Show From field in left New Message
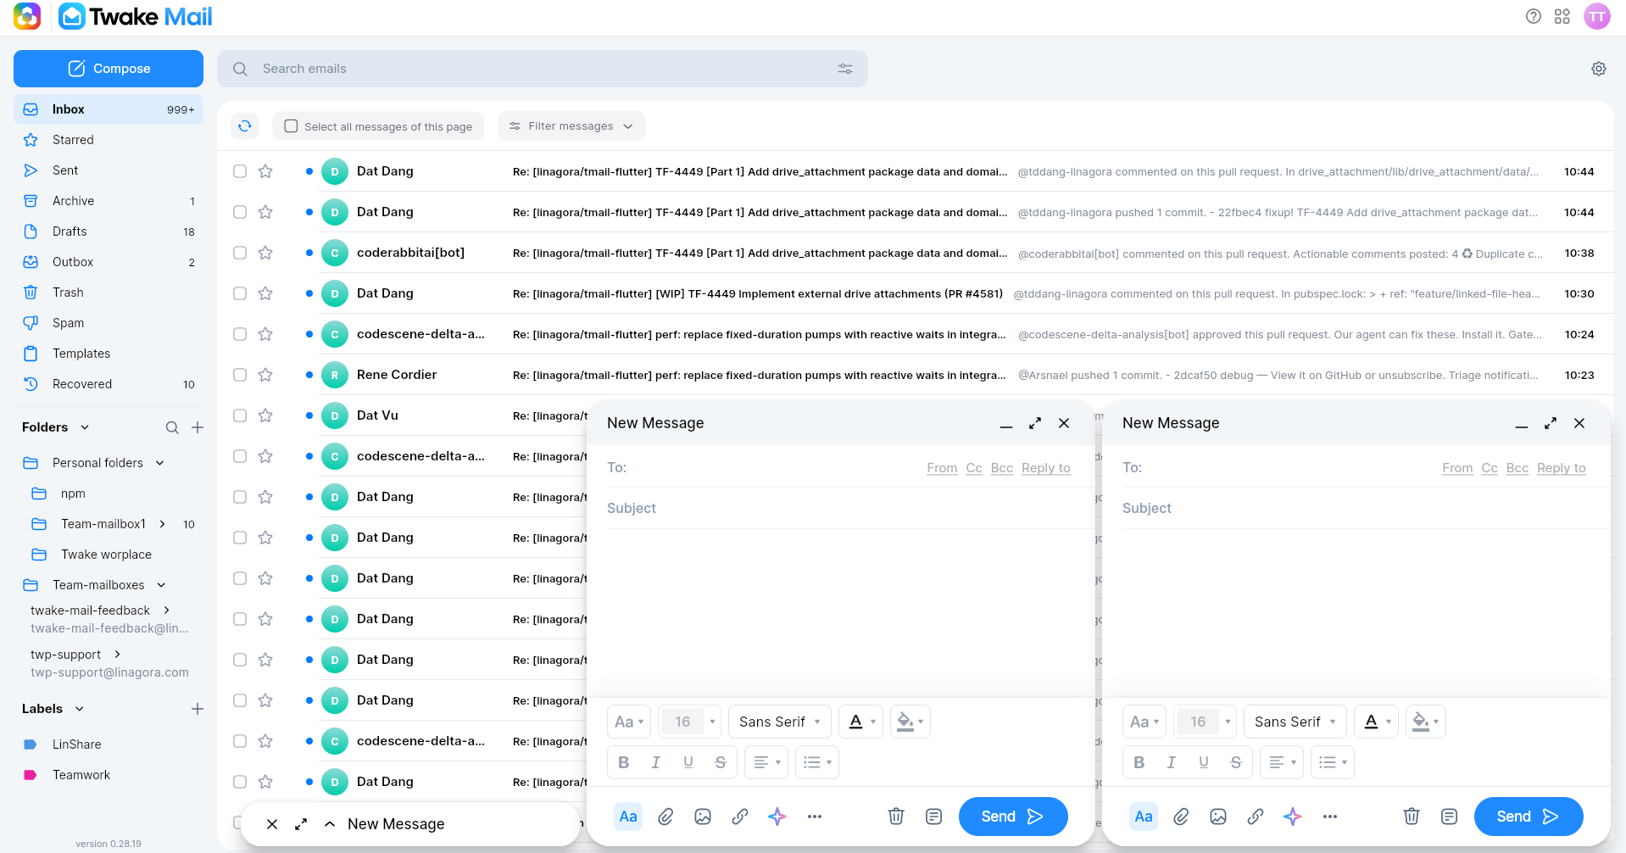1626x853 pixels. (x=942, y=468)
